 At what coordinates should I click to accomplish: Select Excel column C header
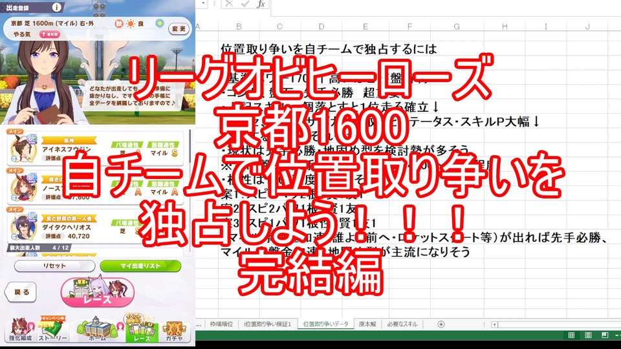click(279, 26)
